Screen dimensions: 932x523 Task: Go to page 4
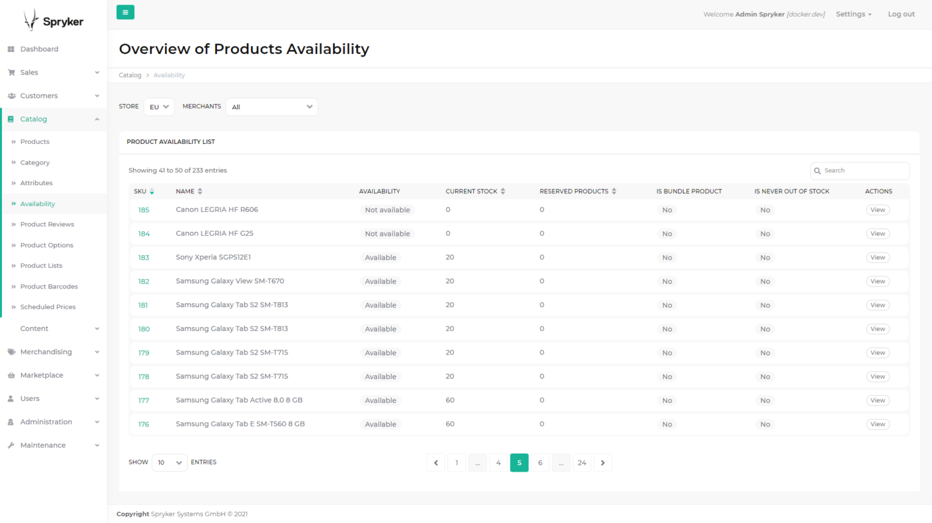(499, 463)
